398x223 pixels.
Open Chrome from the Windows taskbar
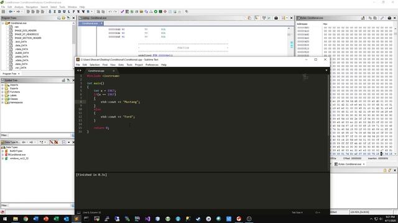[x=25, y=219]
